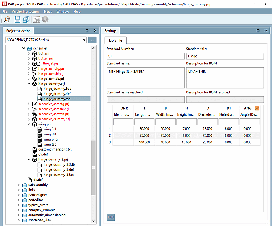Click the Save All toolbar icon

coord(26,20)
